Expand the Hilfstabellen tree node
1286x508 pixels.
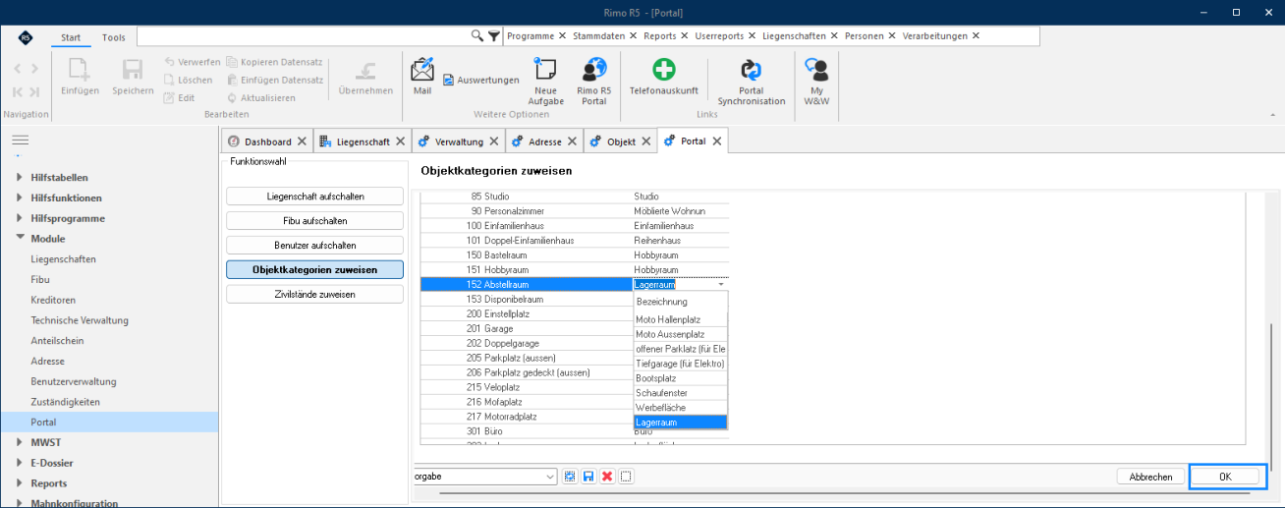click(20, 178)
